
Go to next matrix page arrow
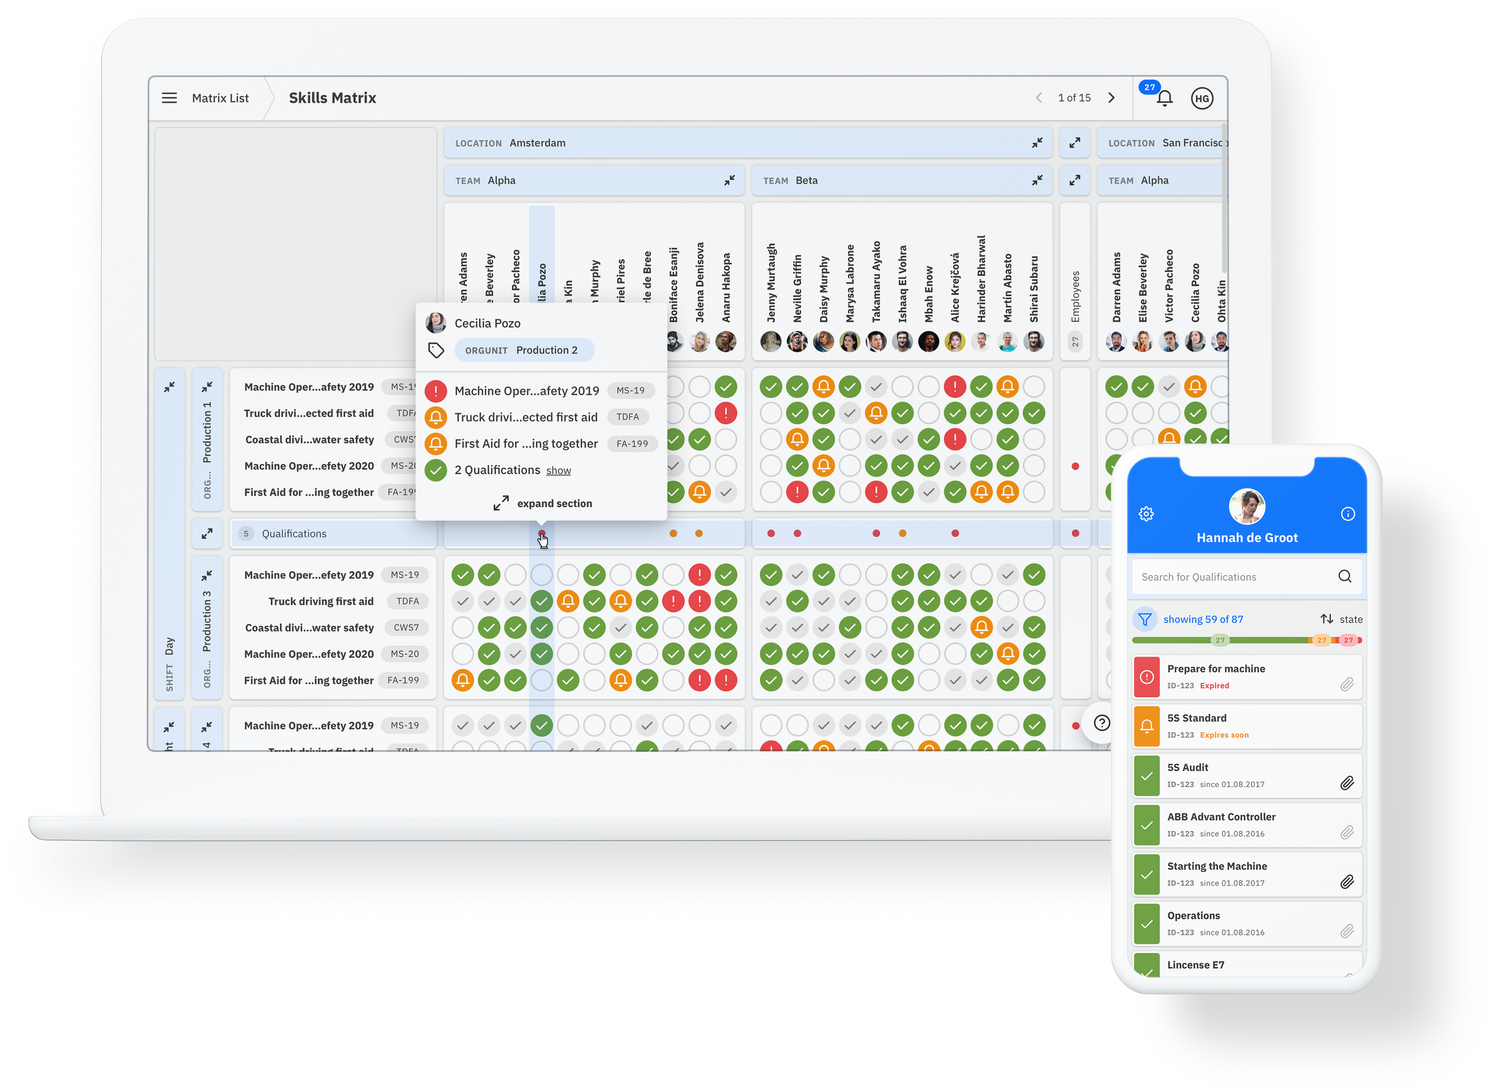pos(1112,98)
